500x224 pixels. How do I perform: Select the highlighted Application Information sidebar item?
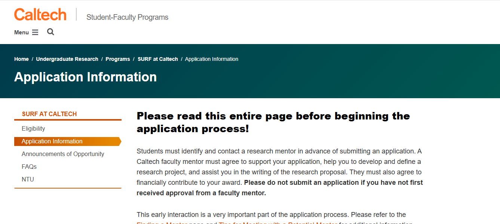tap(52, 141)
